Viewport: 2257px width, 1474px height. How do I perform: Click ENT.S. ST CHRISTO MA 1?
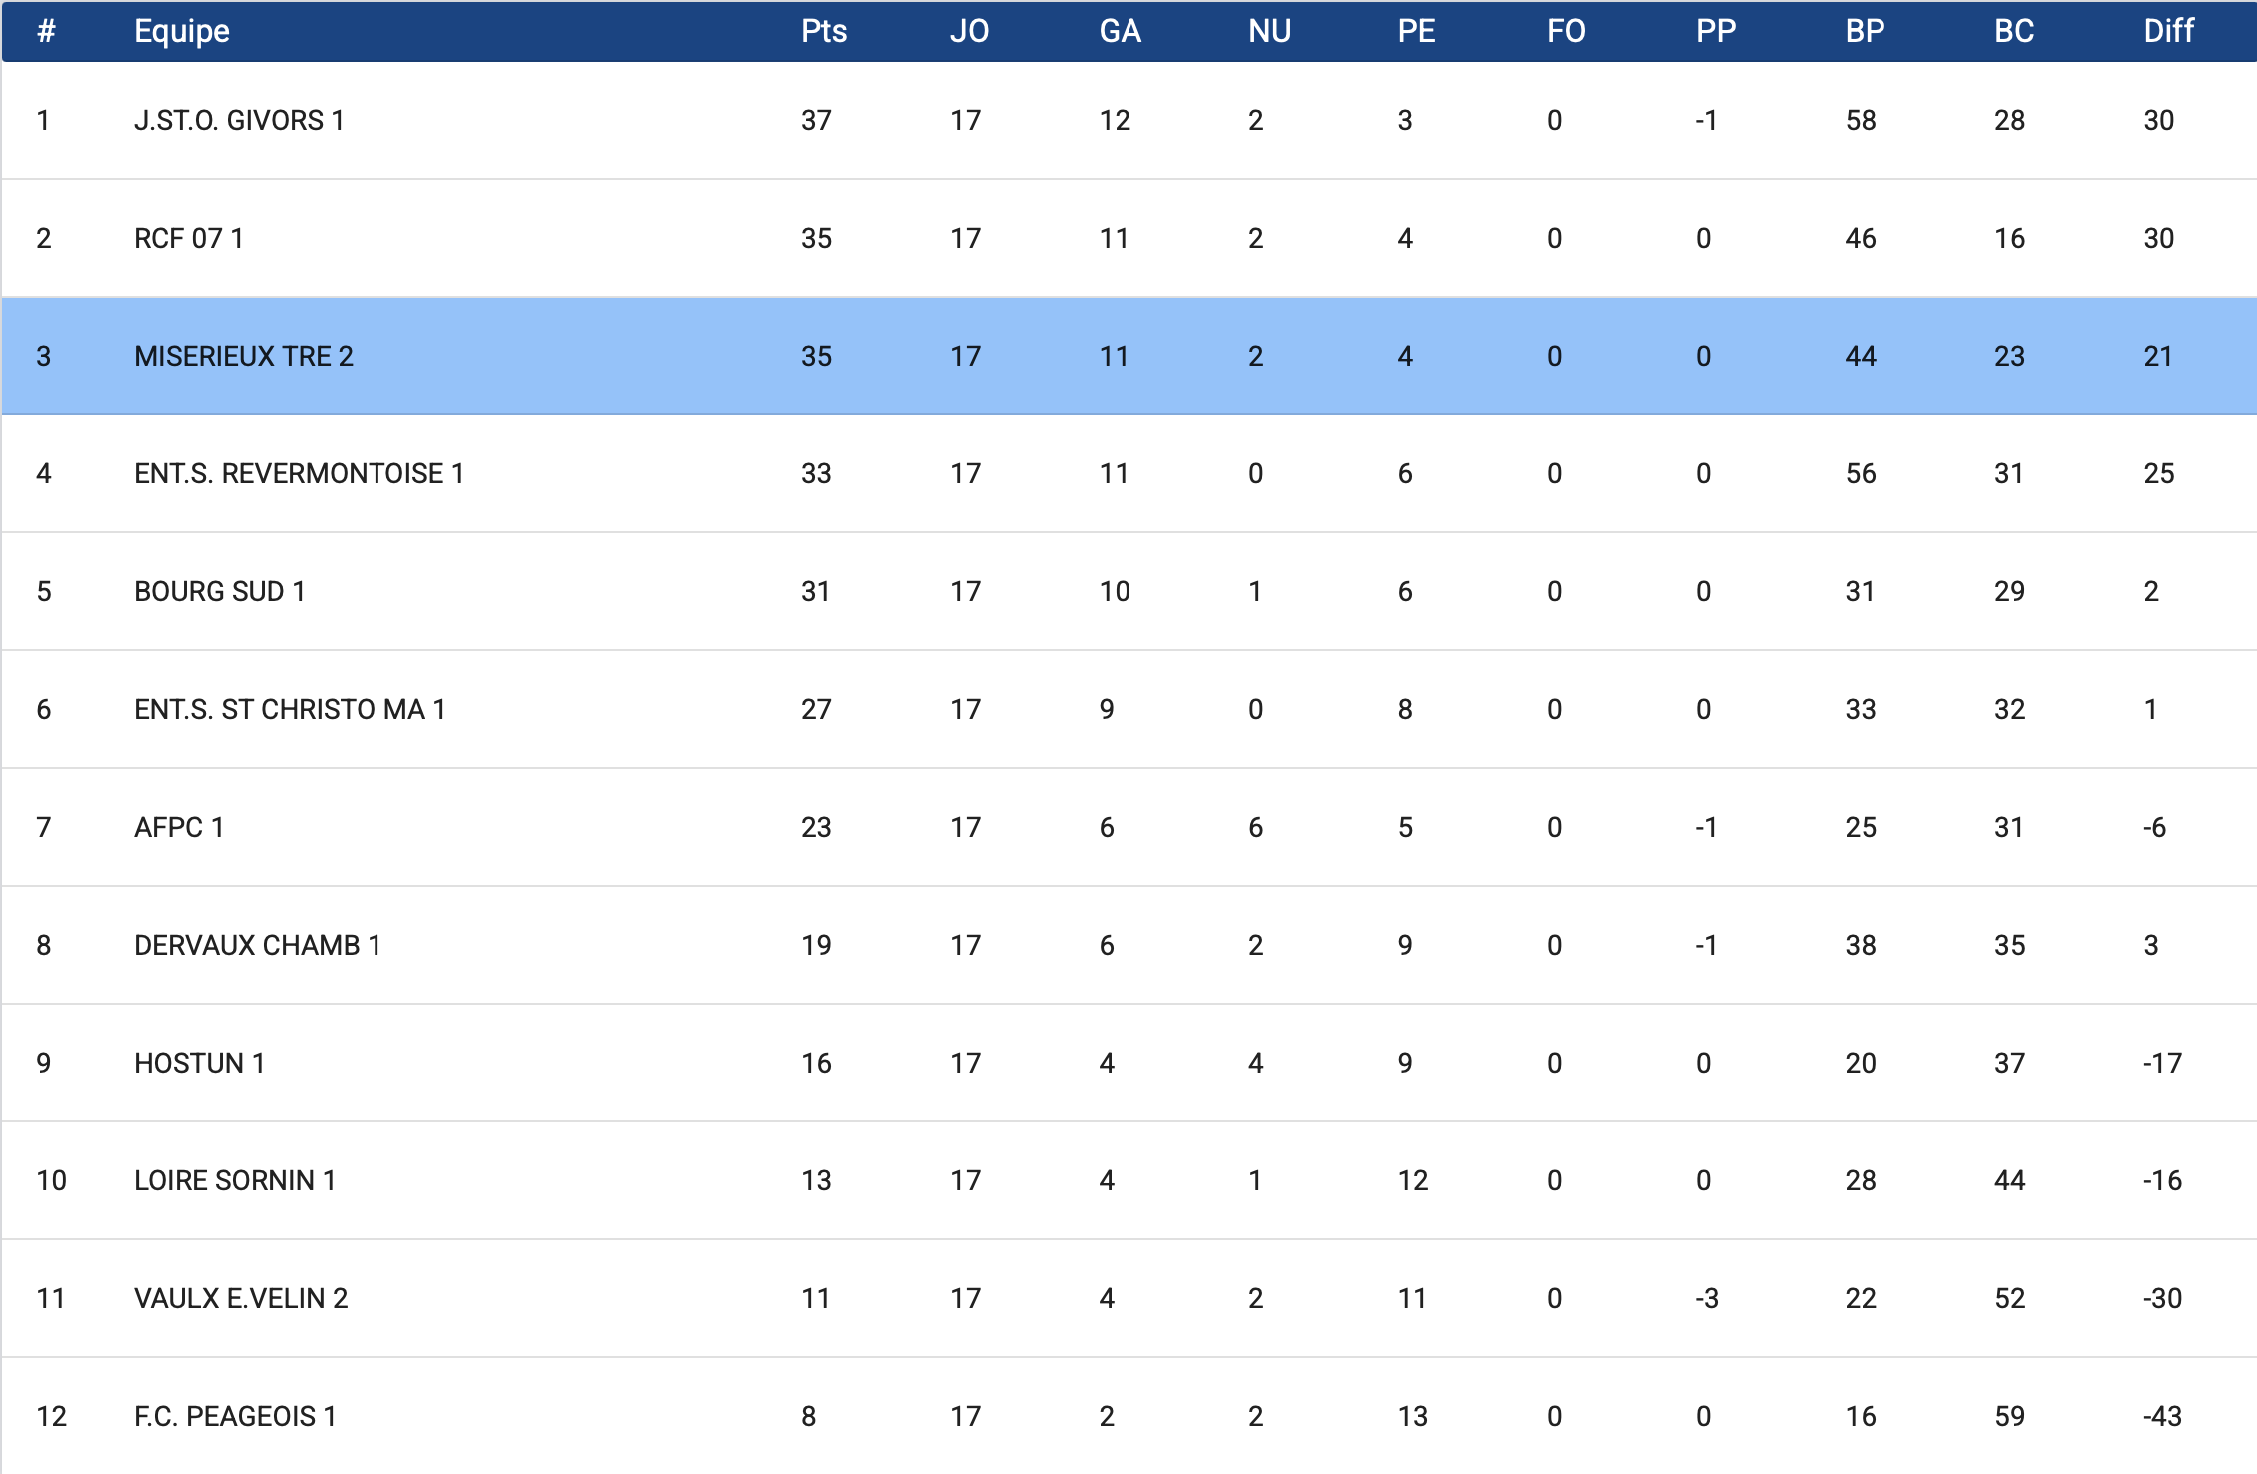(x=290, y=710)
